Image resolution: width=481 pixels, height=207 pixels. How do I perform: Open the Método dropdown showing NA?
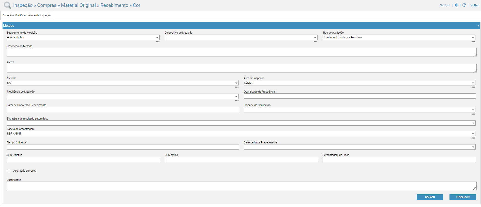[123, 83]
